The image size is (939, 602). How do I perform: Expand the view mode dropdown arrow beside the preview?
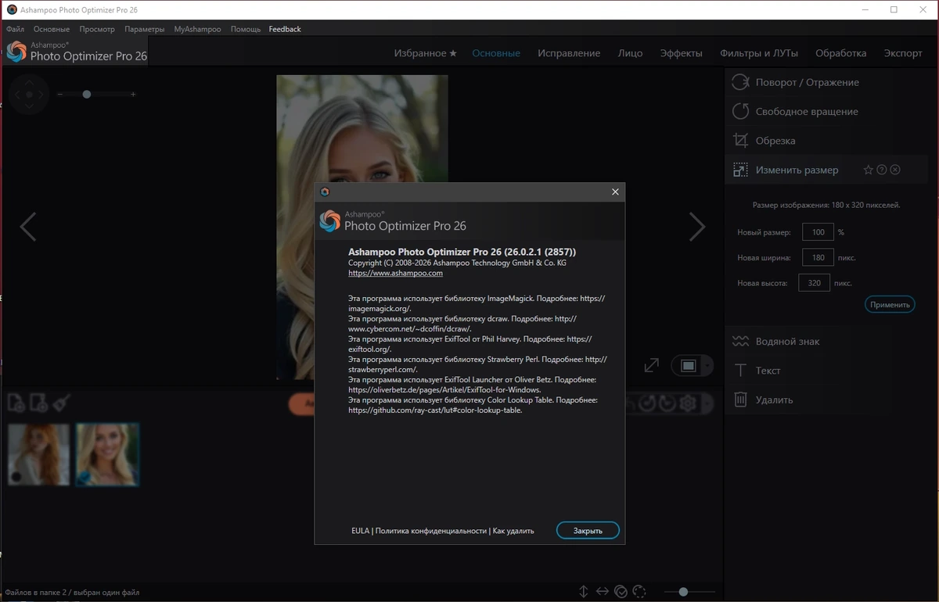coord(707,366)
